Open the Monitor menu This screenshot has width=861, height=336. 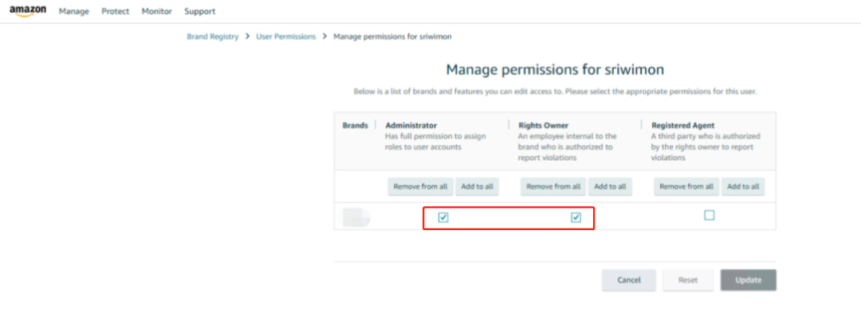coord(156,12)
